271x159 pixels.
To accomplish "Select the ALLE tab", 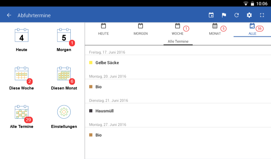I will (x=252, y=29).
